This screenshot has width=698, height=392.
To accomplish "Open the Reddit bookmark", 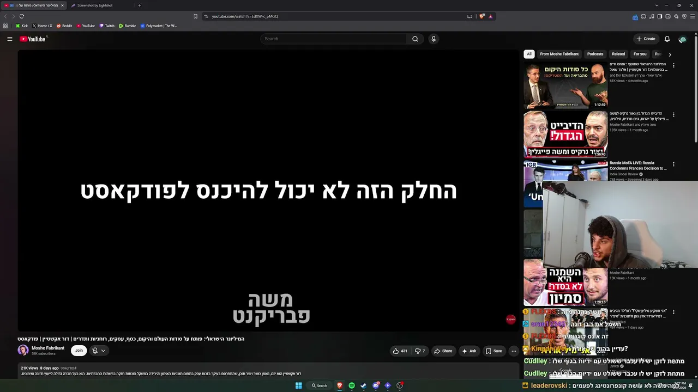I will (x=64, y=26).
